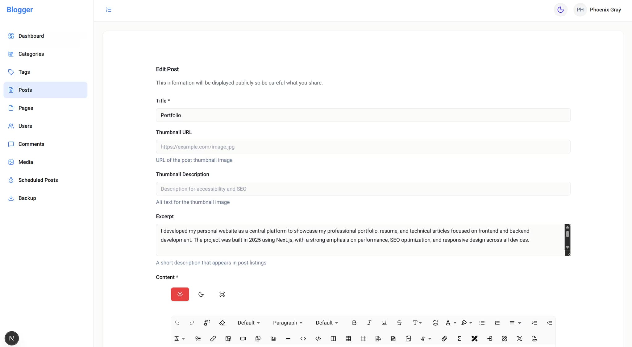The image size is (632, 347).
Task: Insert an emoji into the post content
Action: 435,323
